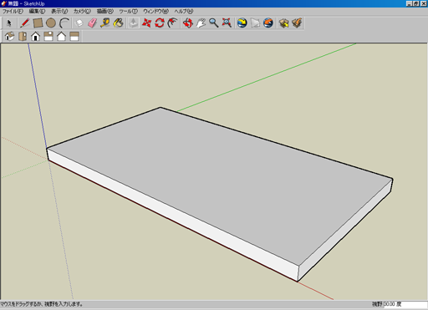Open the ウィンドウ(W) menu

pyautogui.click(x=156, y=11)
